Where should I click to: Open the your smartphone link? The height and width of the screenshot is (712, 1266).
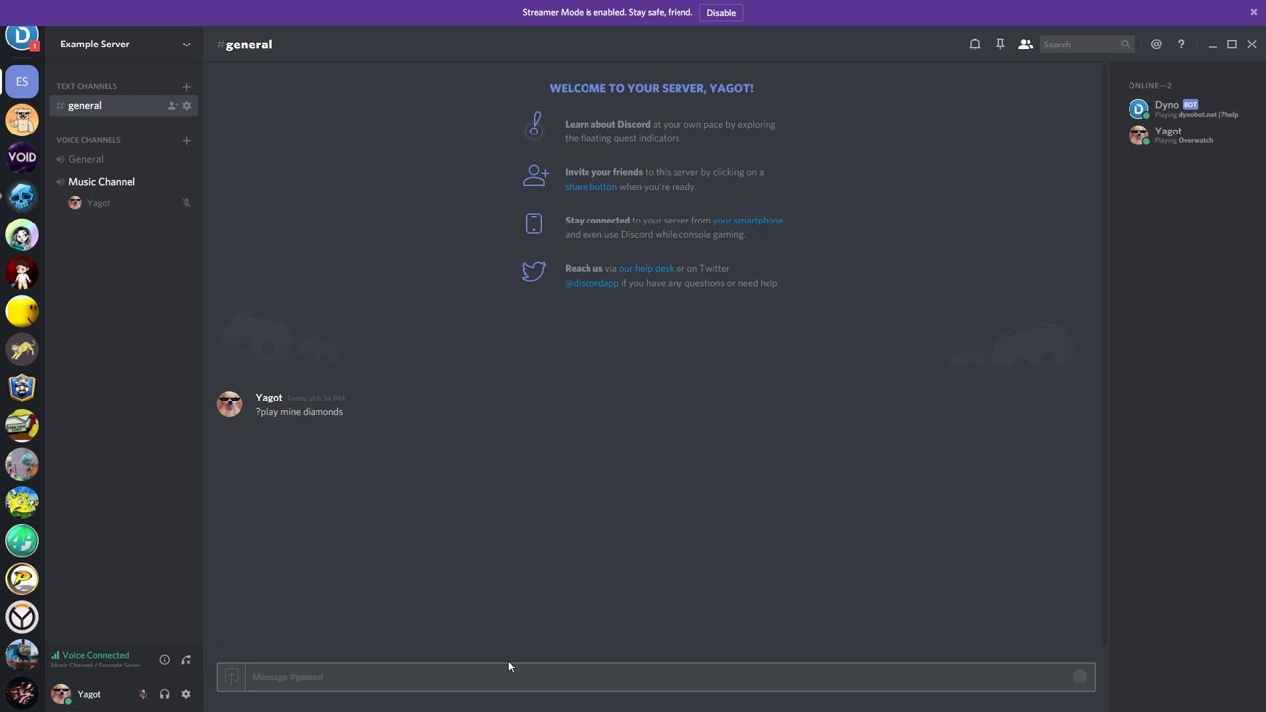pos(748,221)
